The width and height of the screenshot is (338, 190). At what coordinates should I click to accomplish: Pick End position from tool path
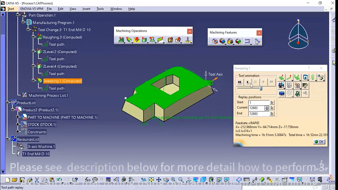(x=272, y=114)
